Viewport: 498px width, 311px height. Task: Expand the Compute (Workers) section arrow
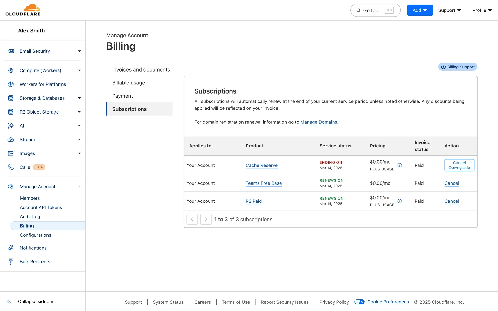pos(79,70)
